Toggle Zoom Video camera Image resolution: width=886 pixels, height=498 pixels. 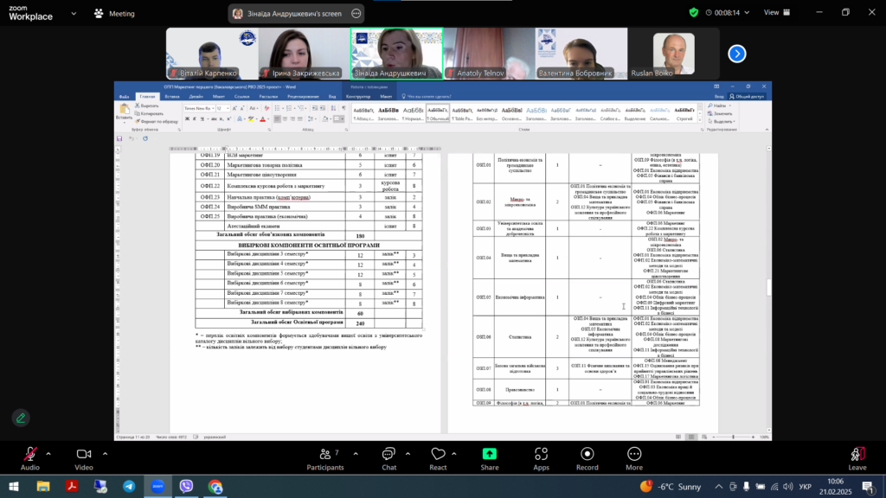pyautogui.click(x=84, y=458)
